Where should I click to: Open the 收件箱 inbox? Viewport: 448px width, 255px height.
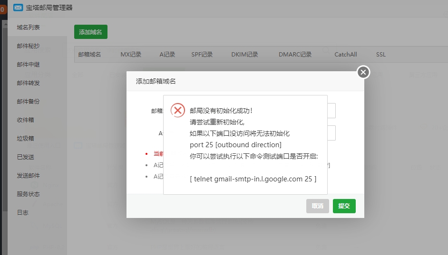(x=25, y=120)
